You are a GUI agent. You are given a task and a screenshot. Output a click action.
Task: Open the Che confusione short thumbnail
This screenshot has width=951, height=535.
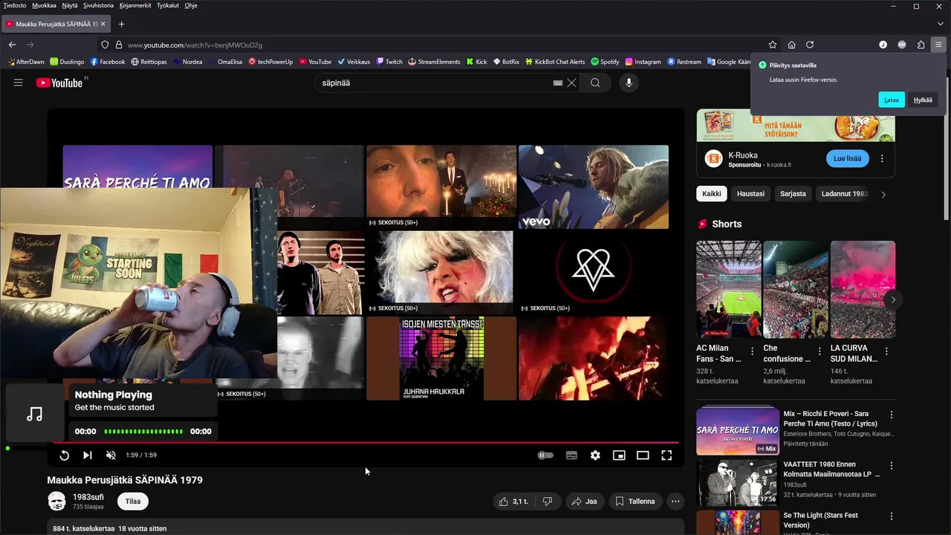[796, 289]
